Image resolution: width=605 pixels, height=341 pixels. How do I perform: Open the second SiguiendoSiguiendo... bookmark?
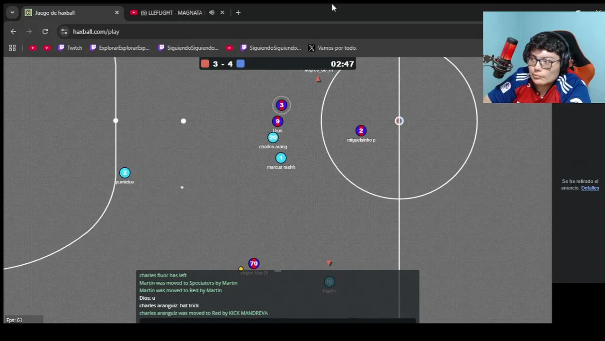coord(271,48)
